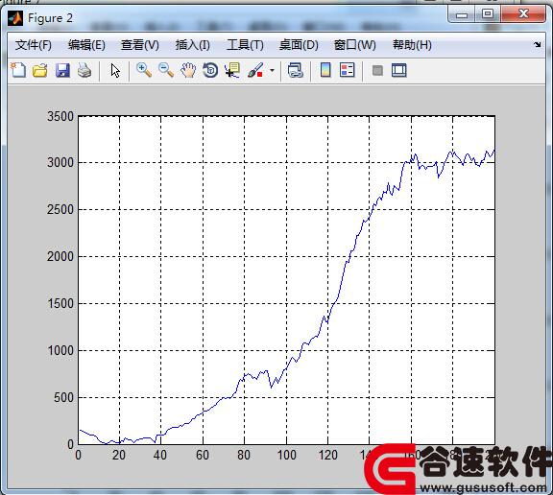Click the 500 y-axis tick label
Viewport: 553px width, 495px height.
[x=63, y=397]
